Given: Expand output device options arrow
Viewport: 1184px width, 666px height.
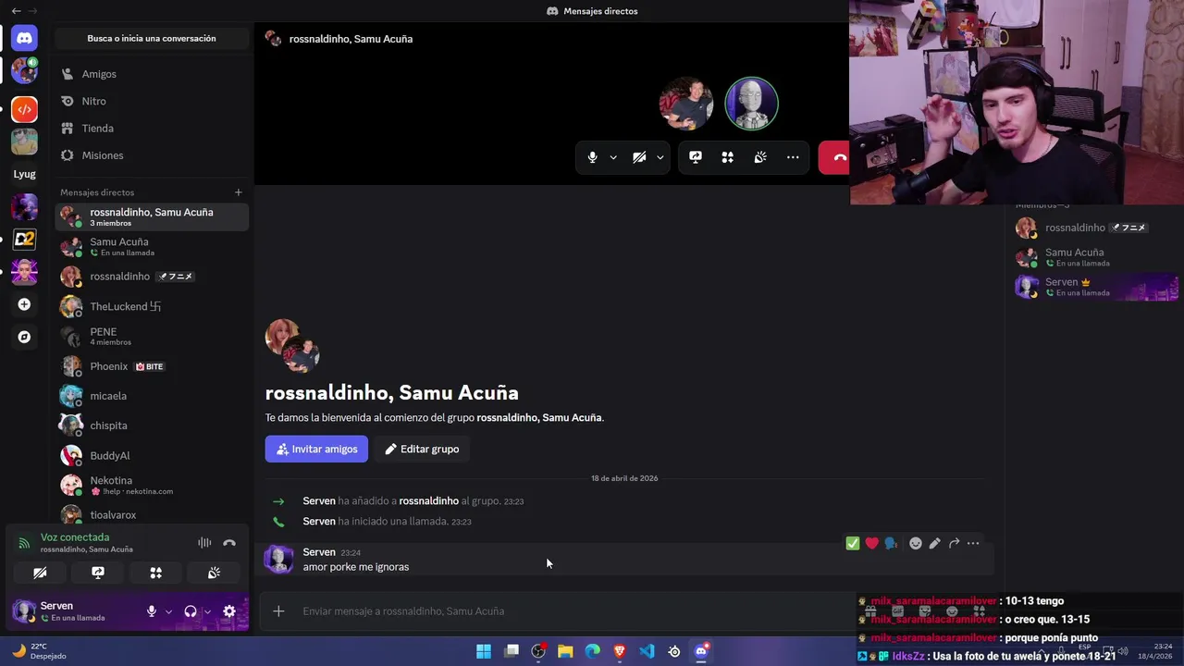Looking at the screenshot, I should 207,611.
